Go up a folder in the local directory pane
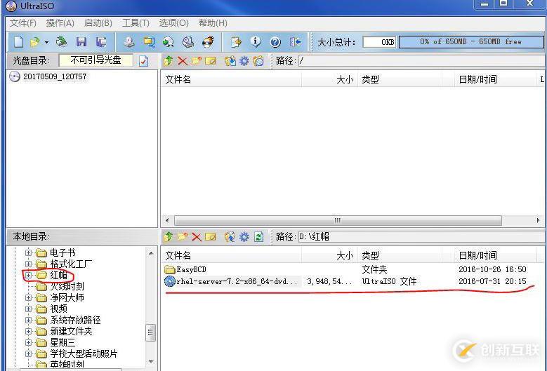The image size is (547, 371). click(168, 237)
